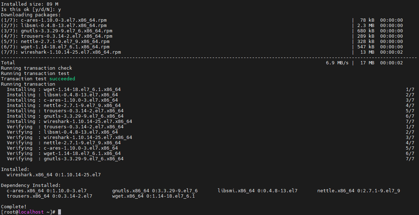This screenshot has width=419, height=215.
Task: Click the "Dependency Installed:" heading
Action: click(x=31, y=185)
